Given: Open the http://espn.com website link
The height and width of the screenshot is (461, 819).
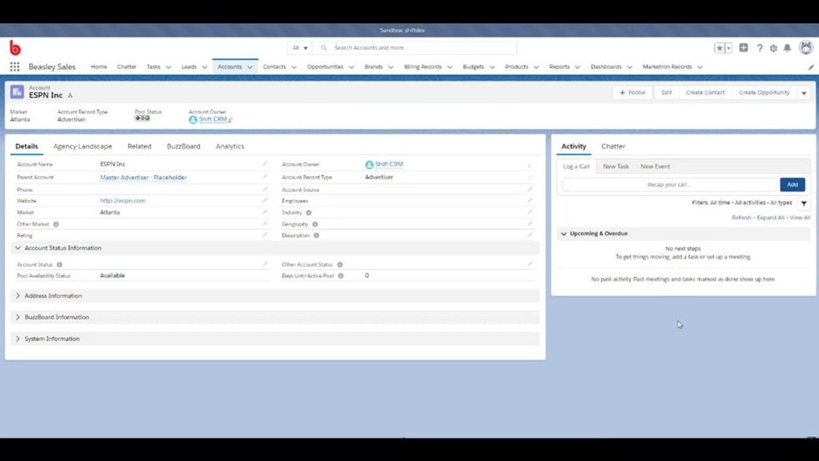Looking at the screenshot, I should [123, 201].
